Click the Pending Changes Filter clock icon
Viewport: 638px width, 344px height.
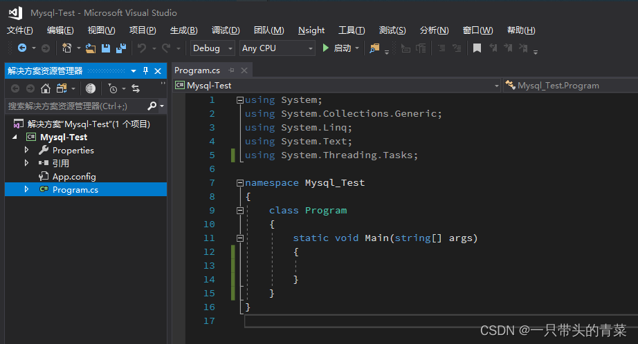click(113, 88)
